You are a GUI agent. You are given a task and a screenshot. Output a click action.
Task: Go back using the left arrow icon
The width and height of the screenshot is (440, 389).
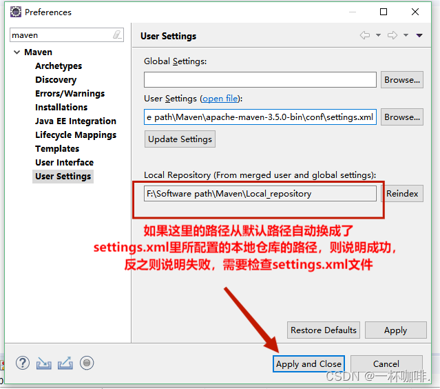coord(365,35)
